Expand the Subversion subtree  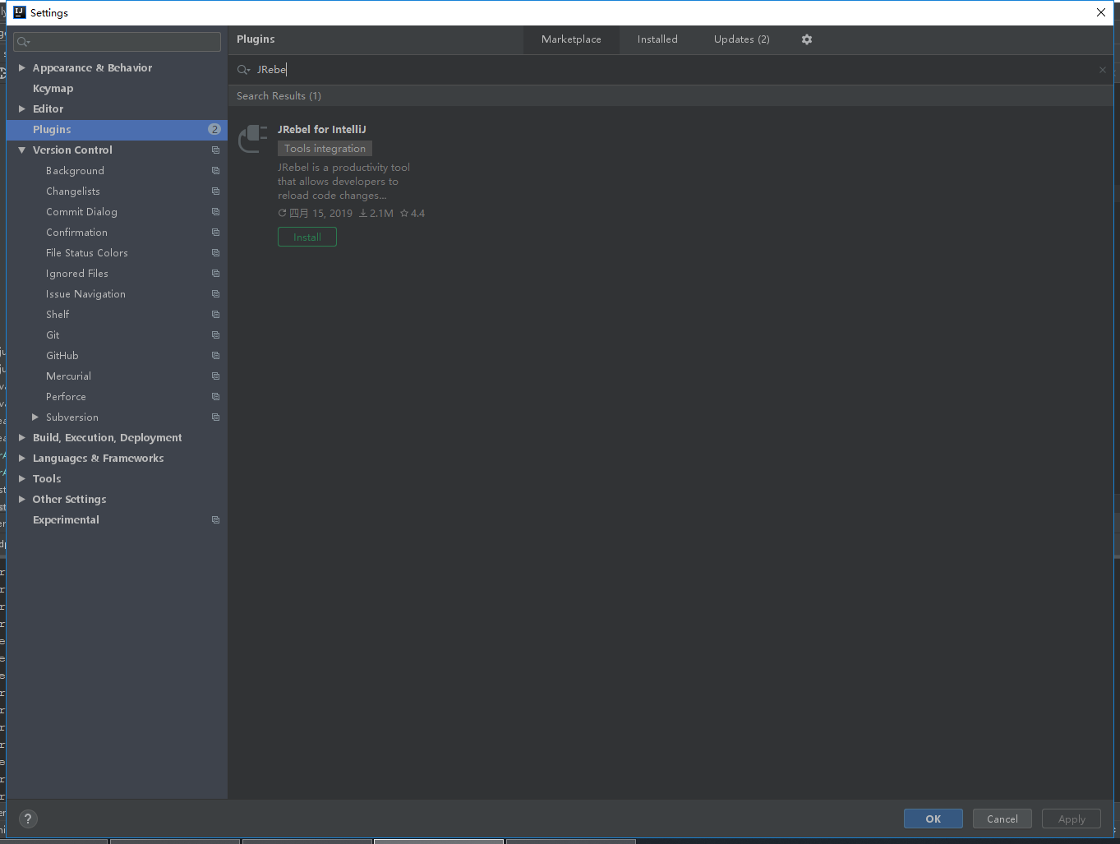click(x=35, y=417)
